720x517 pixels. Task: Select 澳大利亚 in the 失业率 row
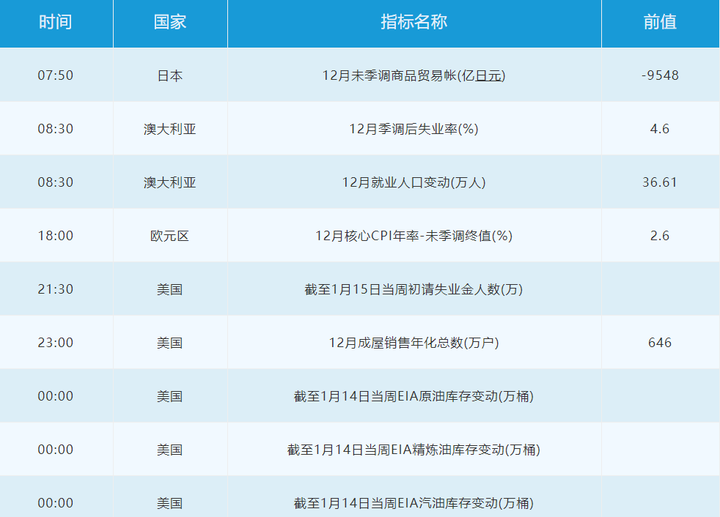[170, 129]
